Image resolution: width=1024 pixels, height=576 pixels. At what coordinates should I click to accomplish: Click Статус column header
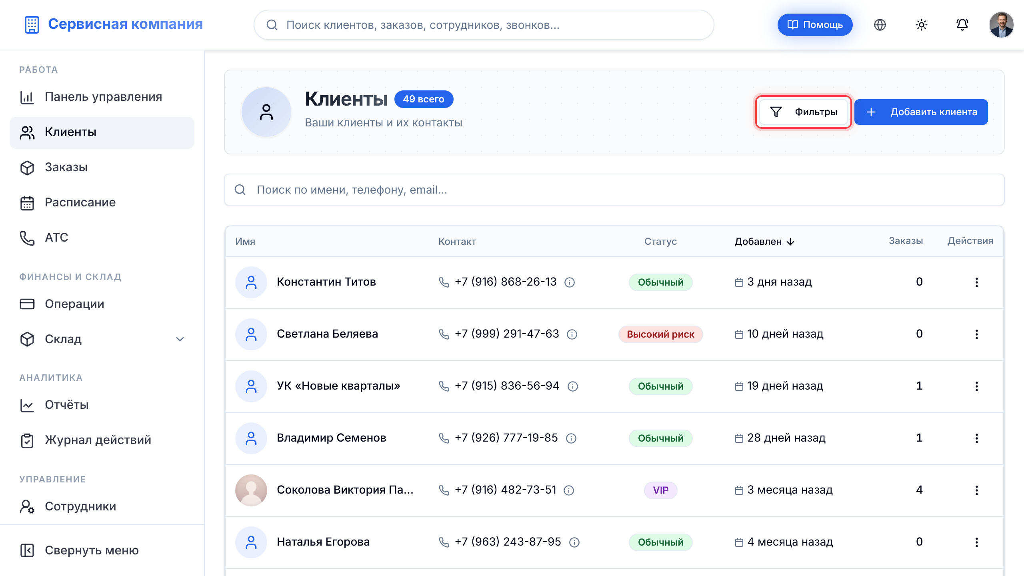point(660,242)
